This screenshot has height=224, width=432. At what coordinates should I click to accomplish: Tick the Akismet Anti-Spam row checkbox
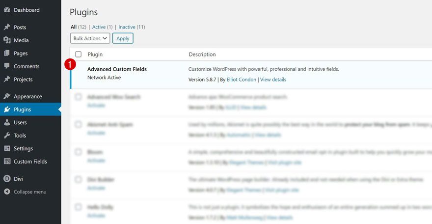(78, 125)
